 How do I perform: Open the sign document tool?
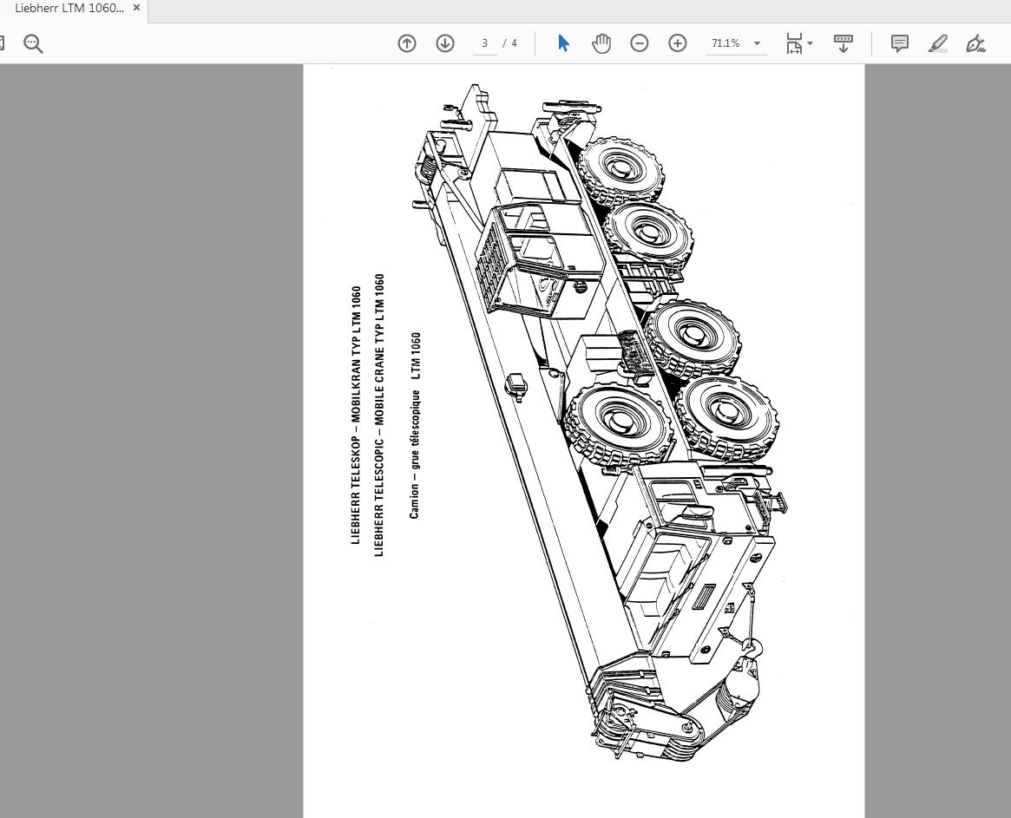pyautogui.click(x=975, y=43)
